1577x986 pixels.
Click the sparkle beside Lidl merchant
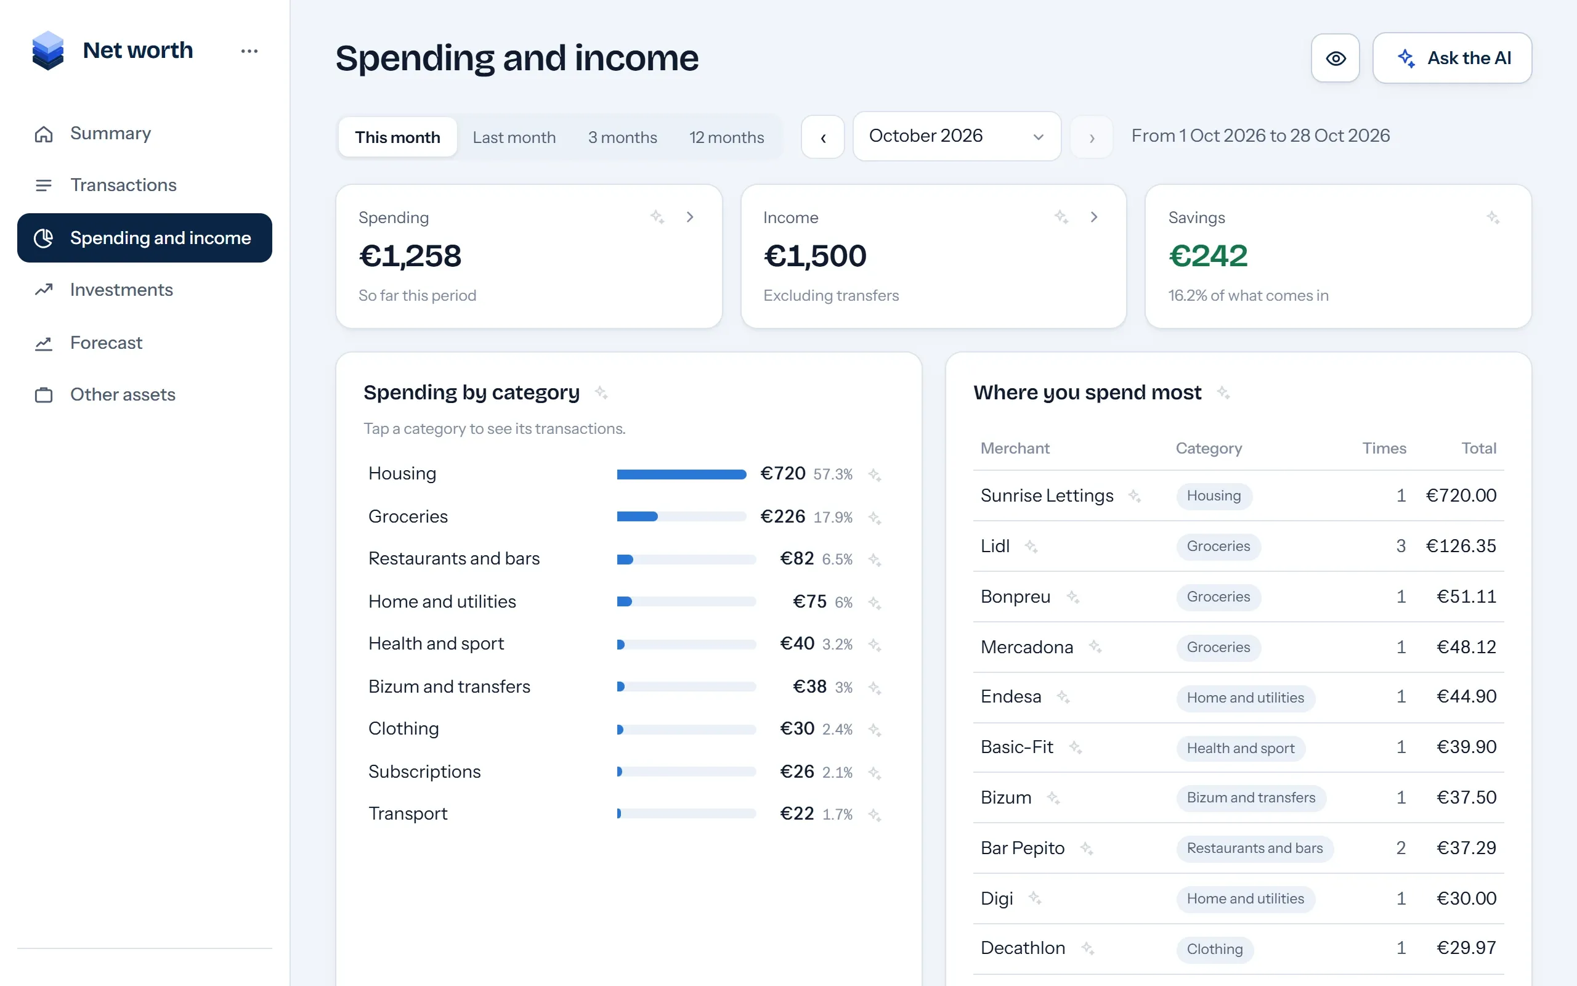pyautogui.click(x=1031, y=547)
